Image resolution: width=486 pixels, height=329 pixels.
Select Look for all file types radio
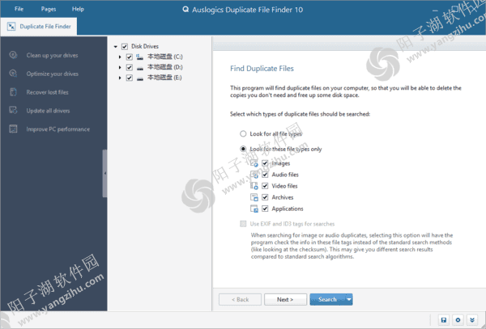pos(243,133)
